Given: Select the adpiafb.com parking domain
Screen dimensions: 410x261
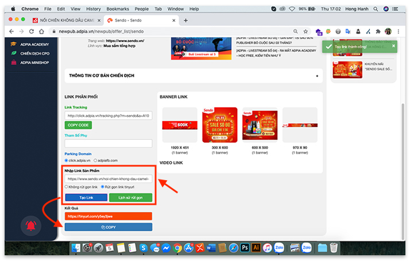Looking at the screenshot, I should pos(95,161).
